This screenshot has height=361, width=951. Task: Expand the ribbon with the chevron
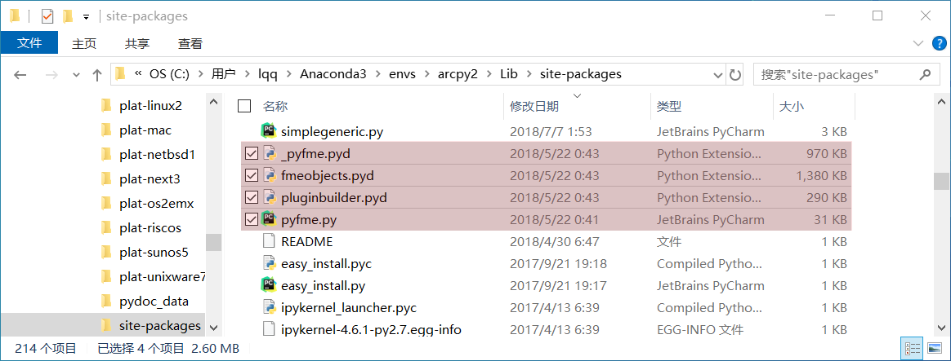tap(918, 43)
